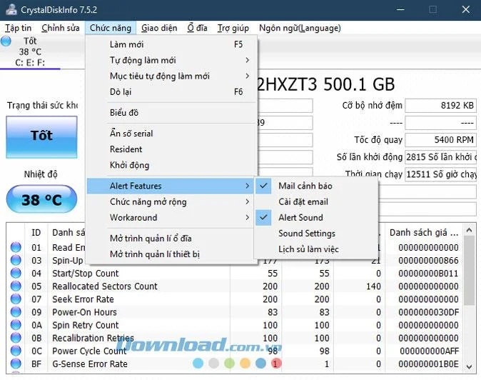481x380 pixels.
Task: Click the 8192 KB buffer size field
Action: [440, 105]
